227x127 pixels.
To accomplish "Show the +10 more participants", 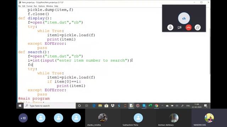I will [x=23, y=118].
